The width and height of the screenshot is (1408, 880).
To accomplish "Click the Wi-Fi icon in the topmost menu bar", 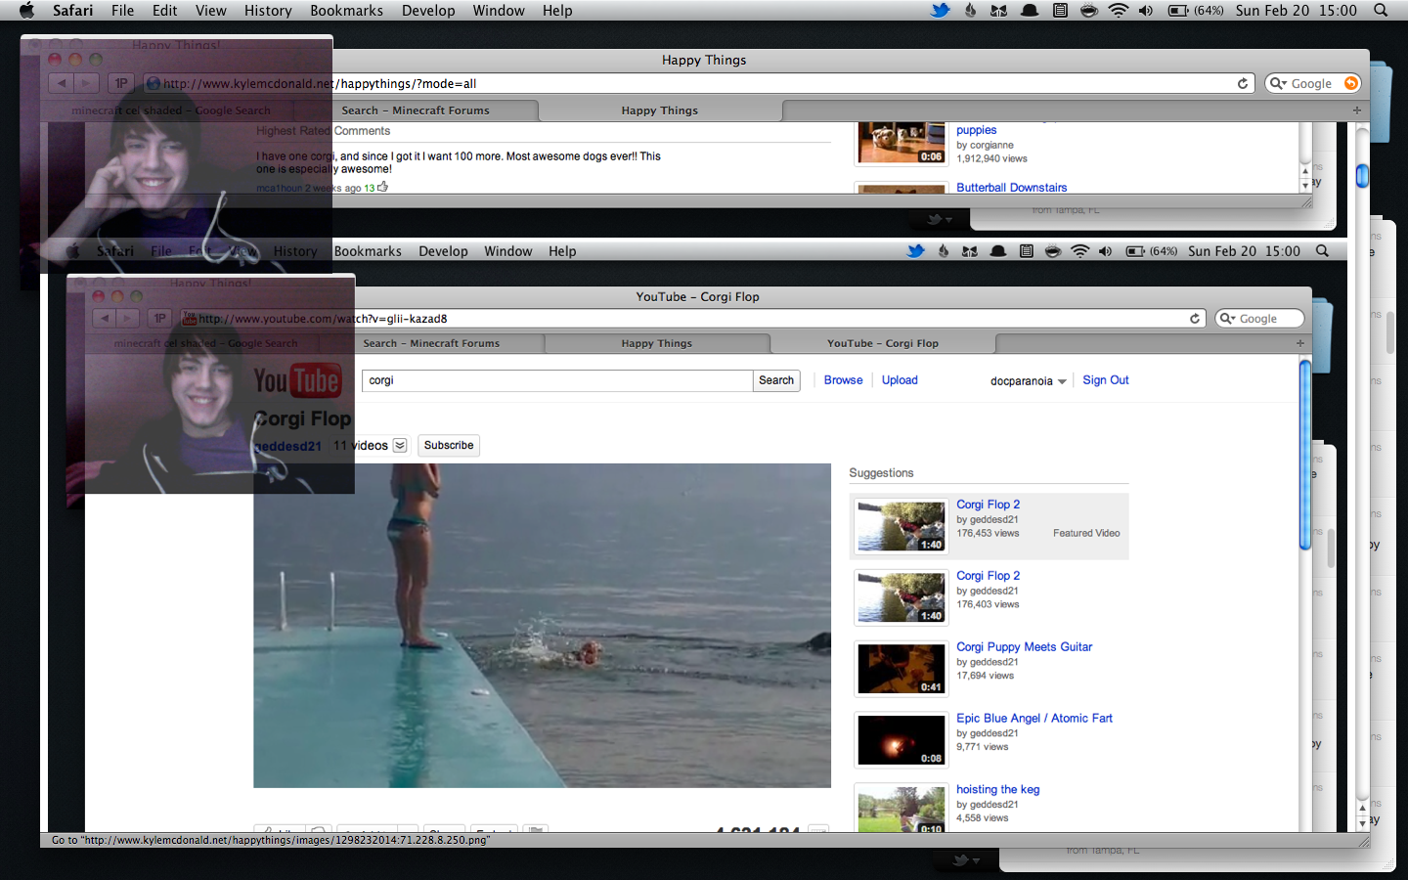I will 1118,11.
